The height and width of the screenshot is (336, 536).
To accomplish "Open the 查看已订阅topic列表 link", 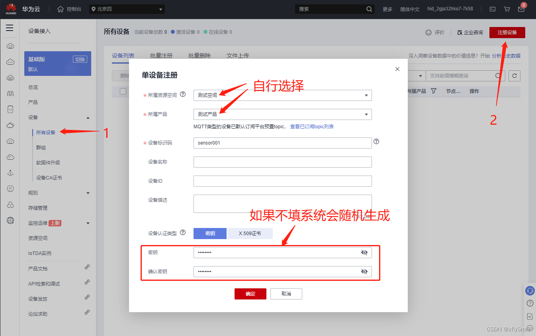I will point(312,127).
